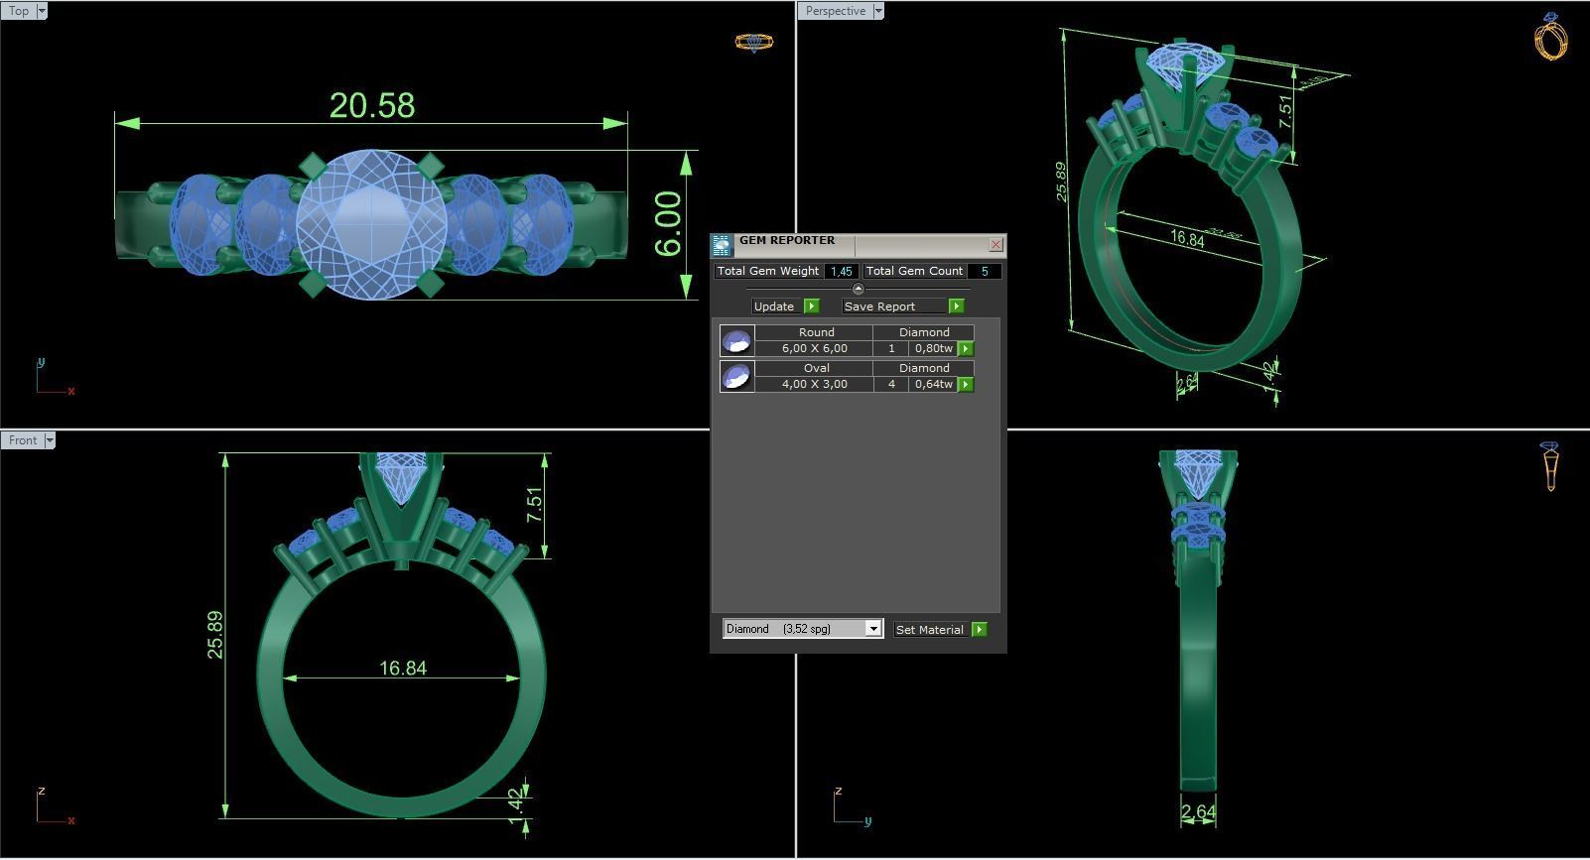Click the 0,80tw weight cell
The width and height of the screenshot is (1590, 860).
[x=934, y=348]
